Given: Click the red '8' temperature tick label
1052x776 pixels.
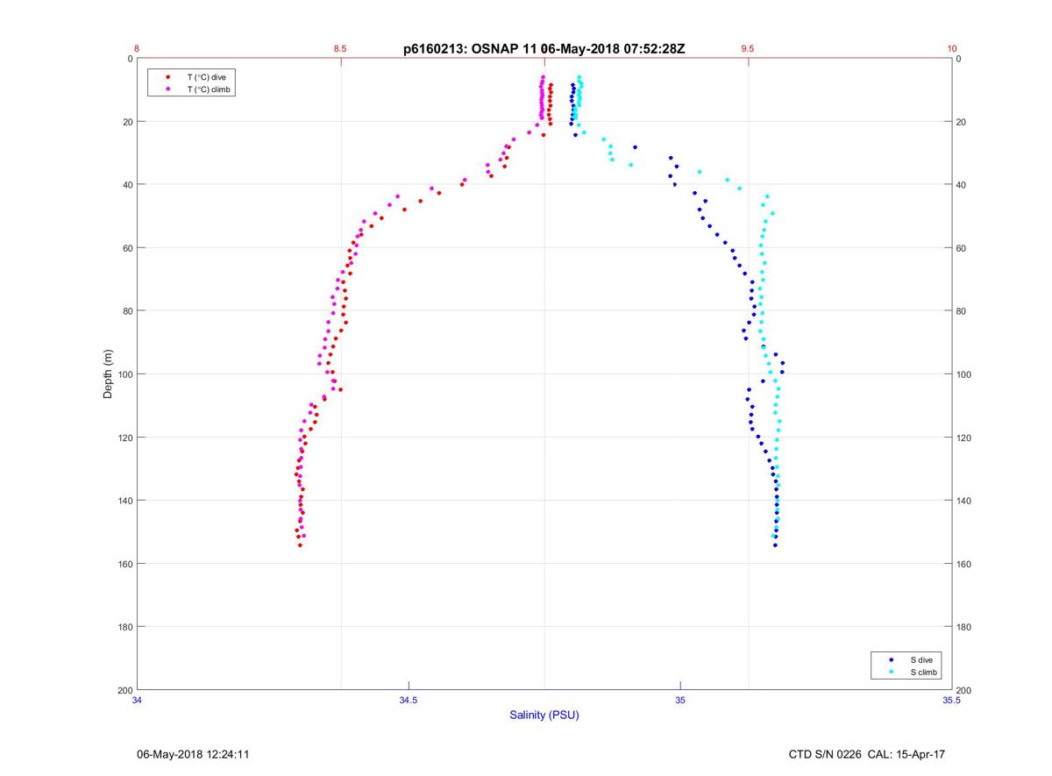Looking at the screenshot, I should point(137,49).
